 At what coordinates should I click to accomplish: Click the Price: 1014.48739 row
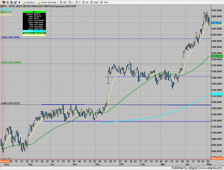(34, 21)
